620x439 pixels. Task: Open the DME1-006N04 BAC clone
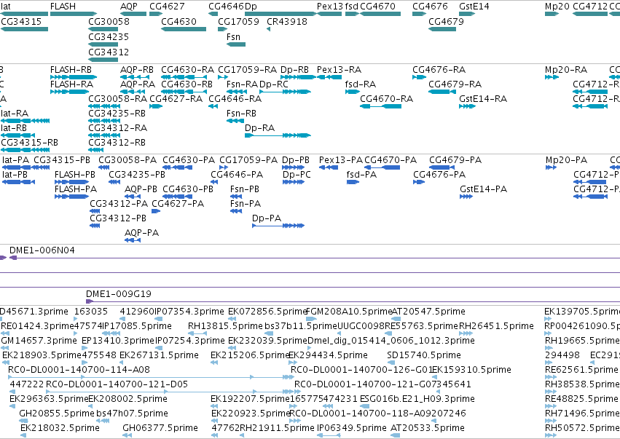(x=314, y=258)
